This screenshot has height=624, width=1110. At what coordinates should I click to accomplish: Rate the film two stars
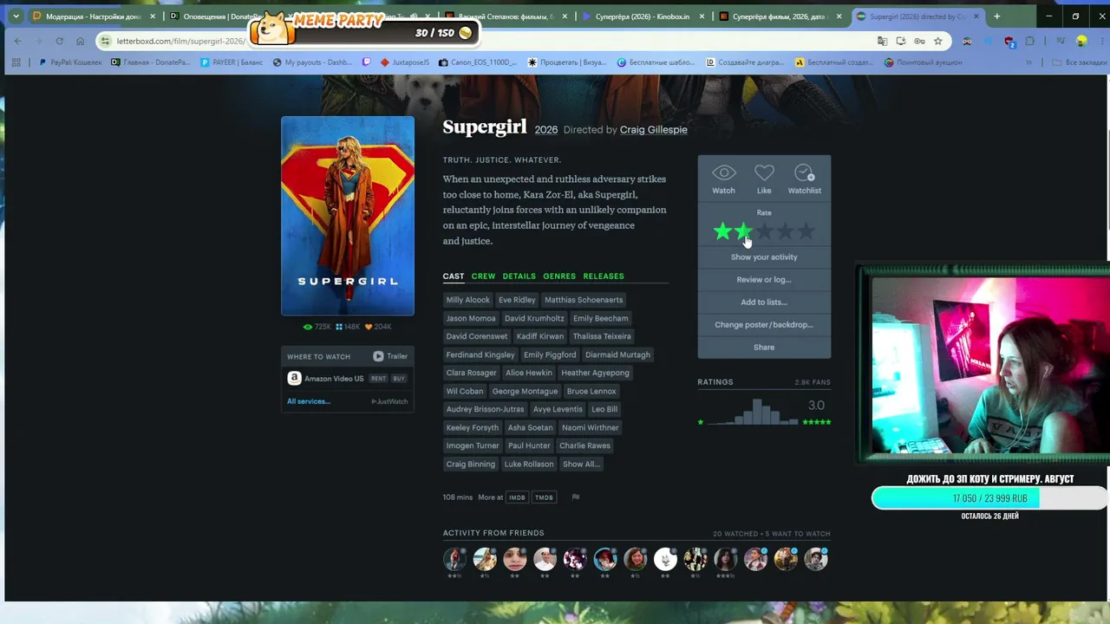(x=743, y=231)
